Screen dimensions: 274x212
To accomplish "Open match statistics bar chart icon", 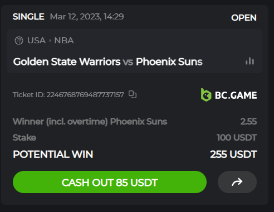I will (x=249, y=61).
